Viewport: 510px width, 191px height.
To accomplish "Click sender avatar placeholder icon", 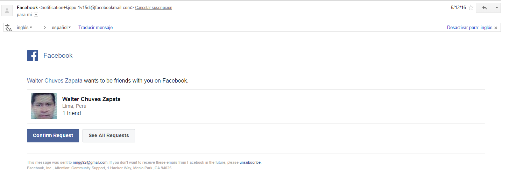I will [x=7, y=10].
